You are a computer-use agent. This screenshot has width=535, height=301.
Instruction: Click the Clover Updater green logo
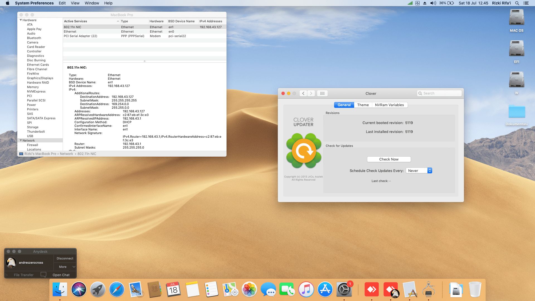pos(304,151)
